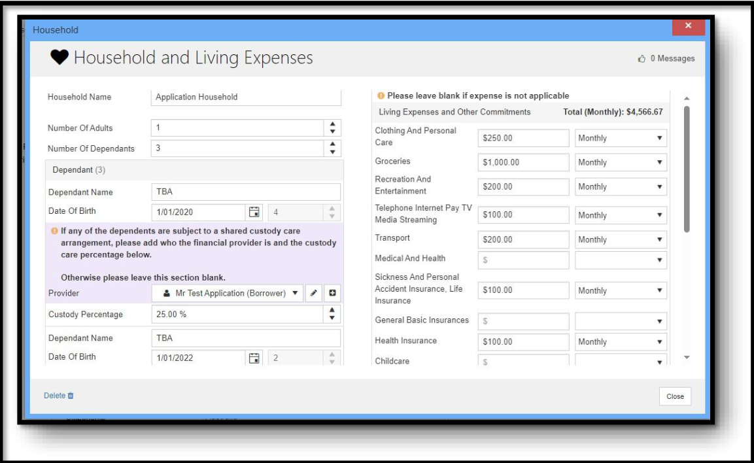Click the expenses panel vertical scrollbar
This screenshot has width=754, height=463.
pyautogui.click(x=686, y=170)
